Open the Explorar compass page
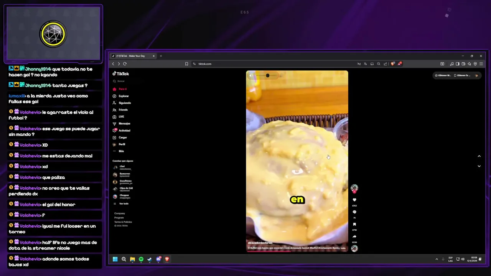The width and height of the screenshot is (491, 276). click(x=121, y=96)
